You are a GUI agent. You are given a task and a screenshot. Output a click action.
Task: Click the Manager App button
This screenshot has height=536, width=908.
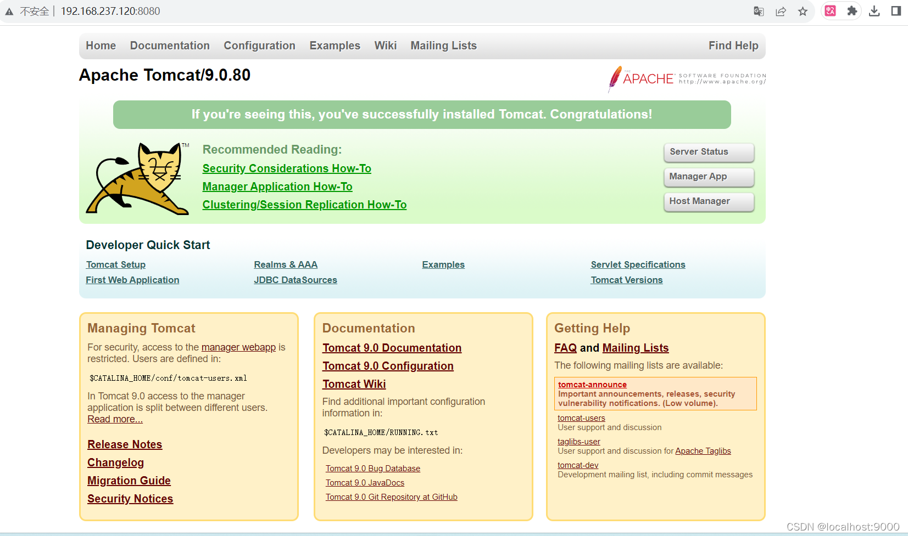click(709, 177)
